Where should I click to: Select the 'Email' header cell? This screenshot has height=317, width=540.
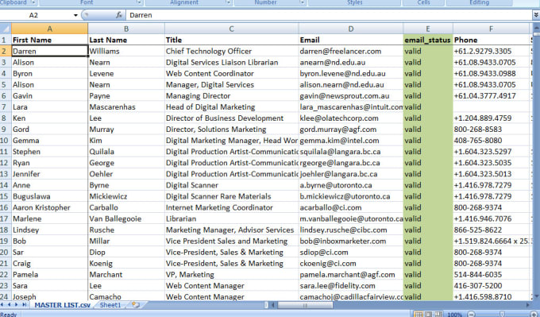coord(350,40)
